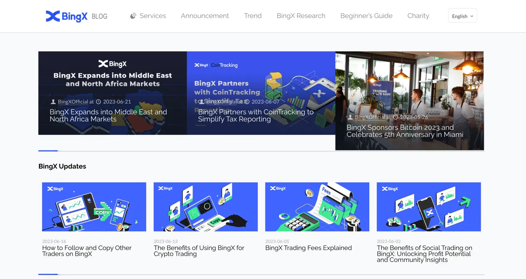Click the date 2023-06-02
Image resolution: width=526 pixels, height=279 pixels.
pyautogui.click(x=389, y=241)
